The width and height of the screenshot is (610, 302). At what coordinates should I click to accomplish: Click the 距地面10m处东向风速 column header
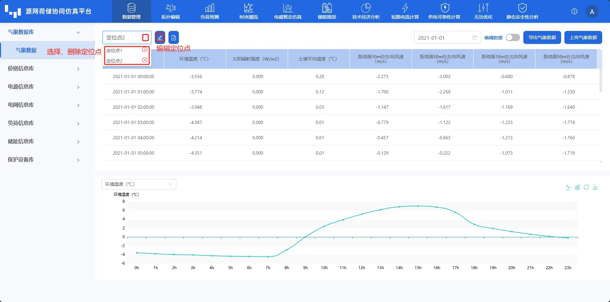coord(381,59)
